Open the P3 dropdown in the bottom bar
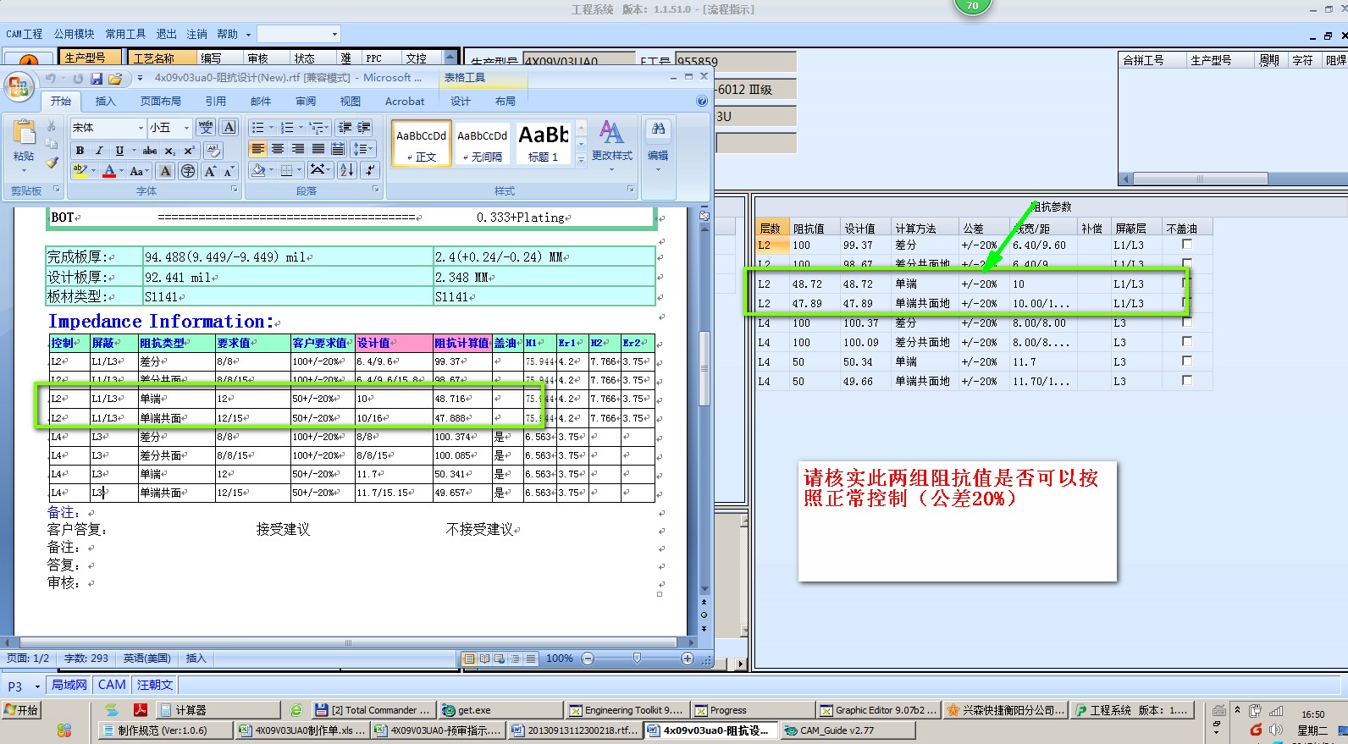The height and width of the screenshot is (744, 1348). click(x=37, y=686)
